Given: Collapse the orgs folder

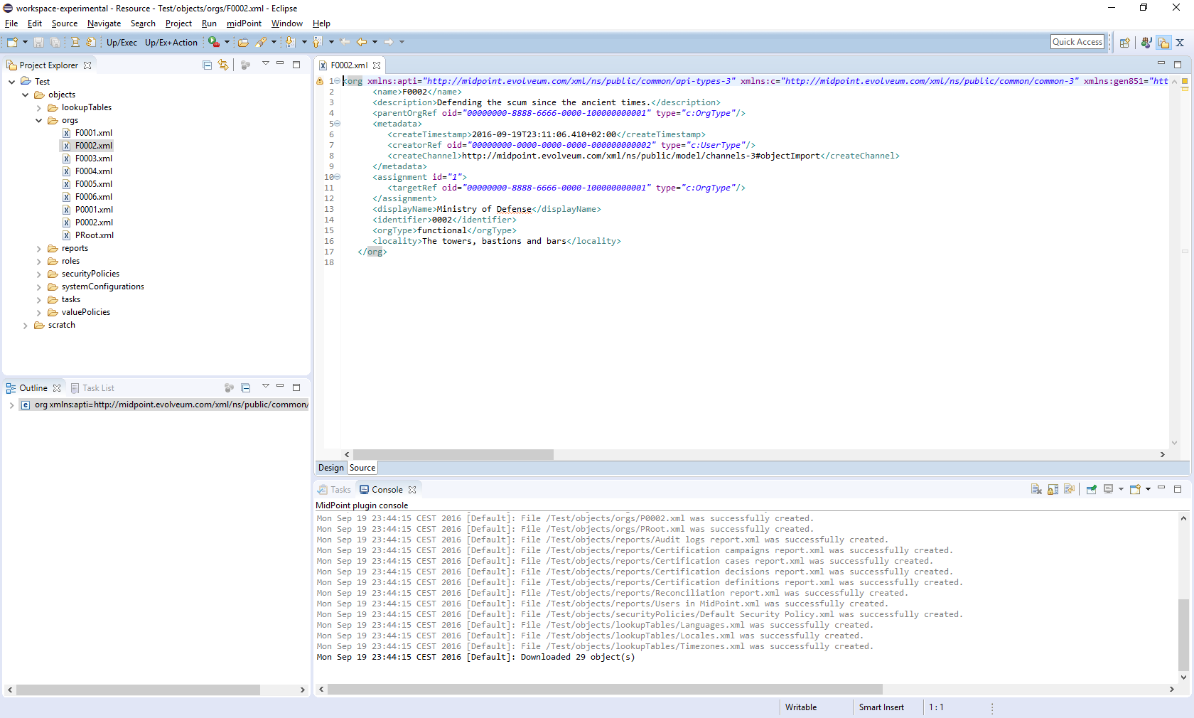Looking at the screenshot, I should [x=39, y=121].
